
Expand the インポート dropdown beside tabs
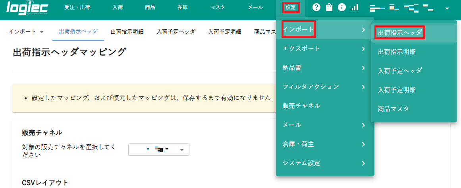pos(26,32)
